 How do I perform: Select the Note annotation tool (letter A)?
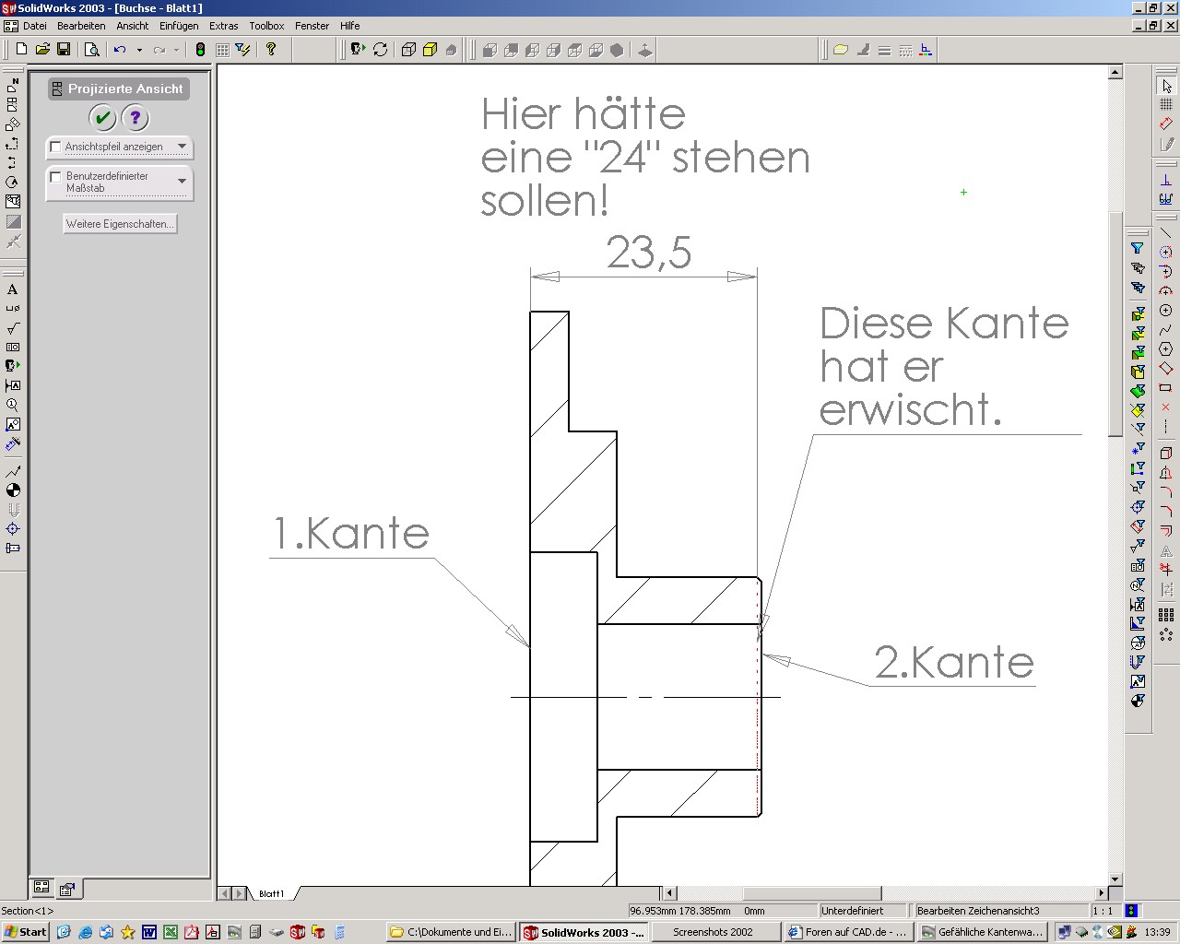click(13, 289)
